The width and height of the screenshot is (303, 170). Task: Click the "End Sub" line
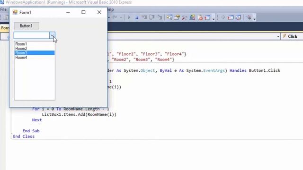[x=31, y=131]
